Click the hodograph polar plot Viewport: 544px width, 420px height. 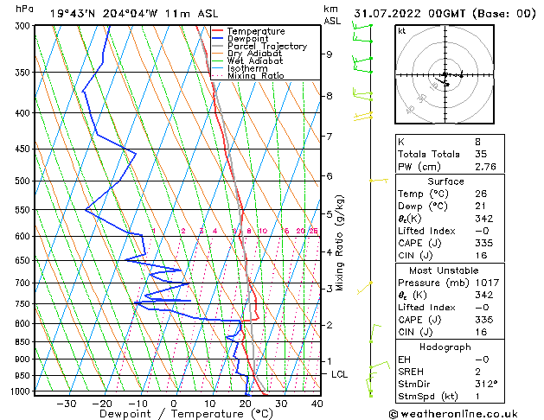click(x=445, y=74)
